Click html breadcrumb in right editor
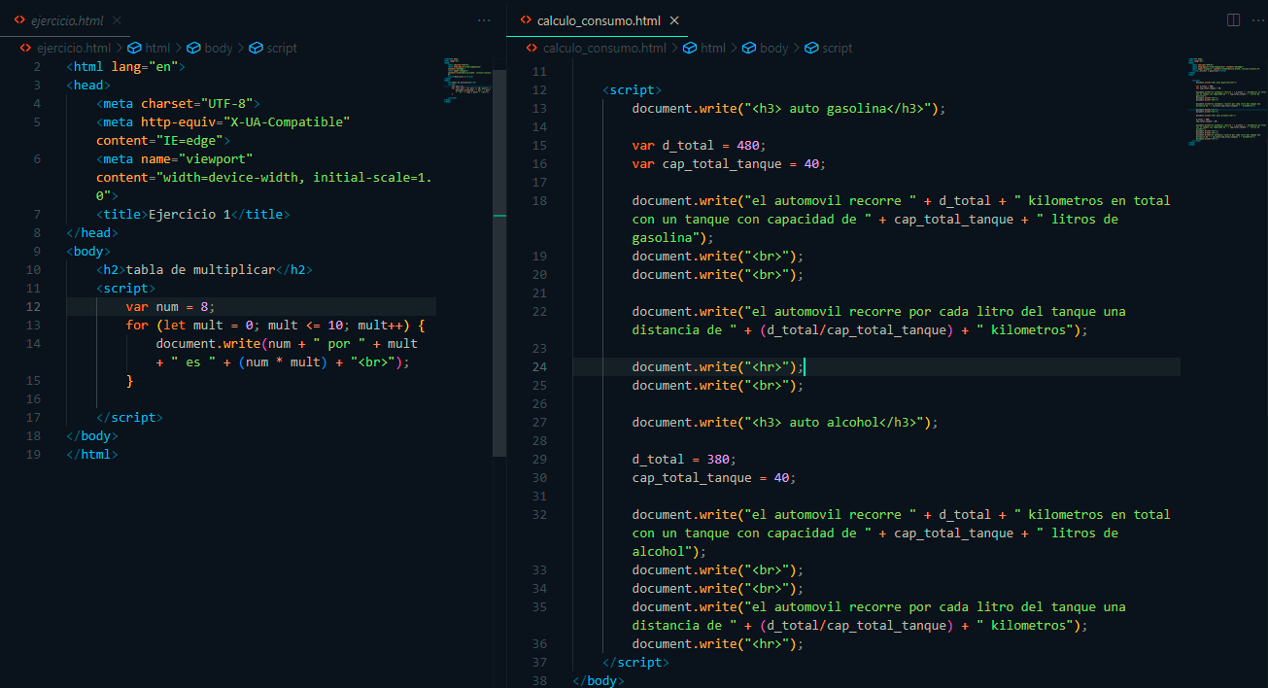 click(x=713, y=48)
